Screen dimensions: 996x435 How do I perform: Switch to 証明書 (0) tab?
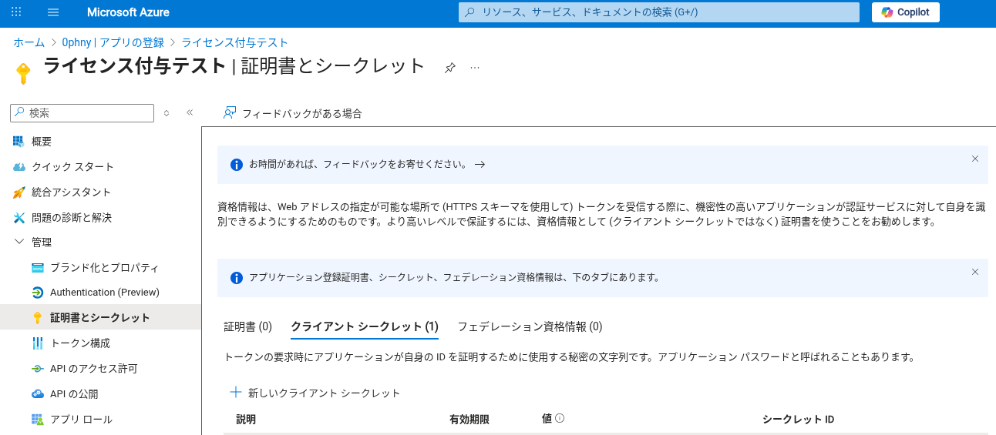[248, 326]
